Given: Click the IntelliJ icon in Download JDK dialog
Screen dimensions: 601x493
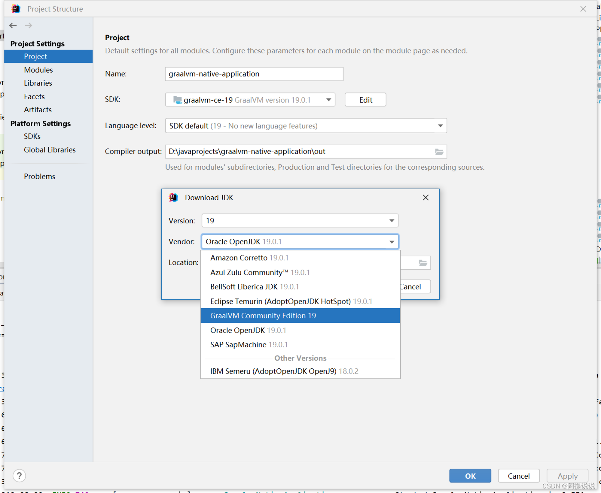Looking at the screenshot, I should click(173, 198).
